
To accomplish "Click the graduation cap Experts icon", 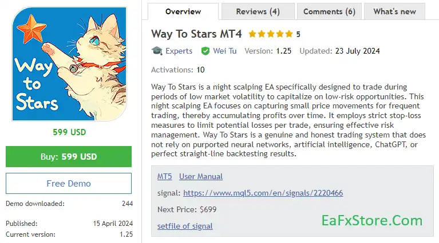I will pyautogui.click(x=156, y=51).
